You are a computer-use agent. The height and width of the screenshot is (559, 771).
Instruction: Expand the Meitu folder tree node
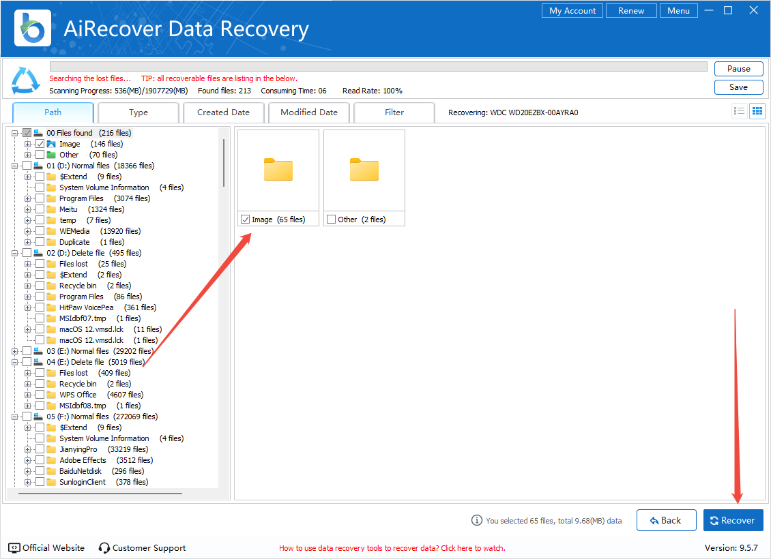[28, 209]
